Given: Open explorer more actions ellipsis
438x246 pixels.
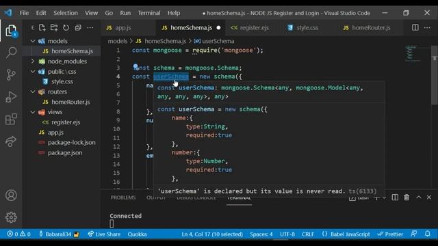Looking at the screenshot, I should point(90,27).
